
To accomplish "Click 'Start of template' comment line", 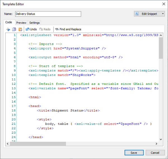I will pyautogui.click(x=56, y=66).
